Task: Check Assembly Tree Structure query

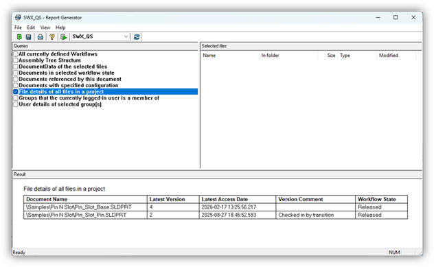Action: click(x=16, y=60)
